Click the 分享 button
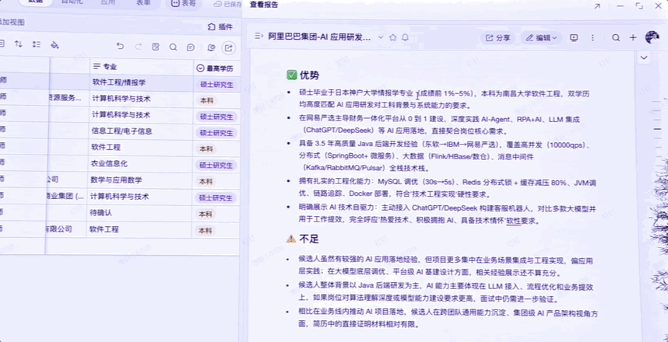The image size is (668, 342). (x=497, y=37)
